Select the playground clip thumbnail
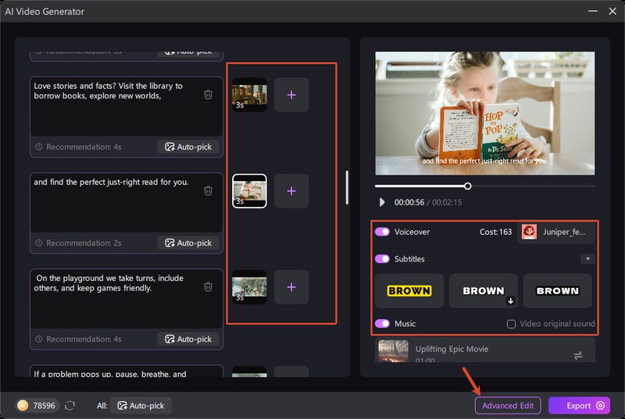Viewport: 625px width, 419px height. [249, 287]
